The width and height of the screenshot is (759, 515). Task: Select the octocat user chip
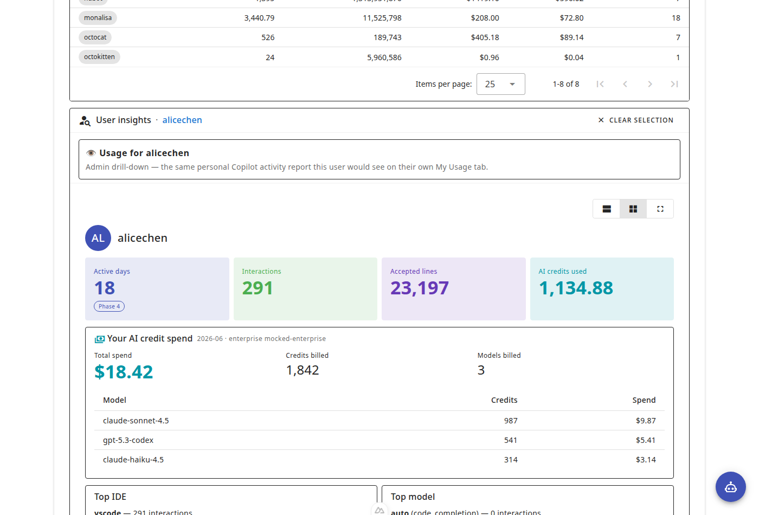tap(95, 37)
